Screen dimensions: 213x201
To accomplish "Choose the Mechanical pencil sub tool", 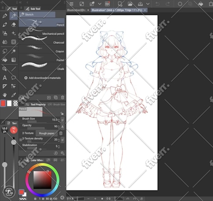I will pyautogui.click(x=42, y=31).
